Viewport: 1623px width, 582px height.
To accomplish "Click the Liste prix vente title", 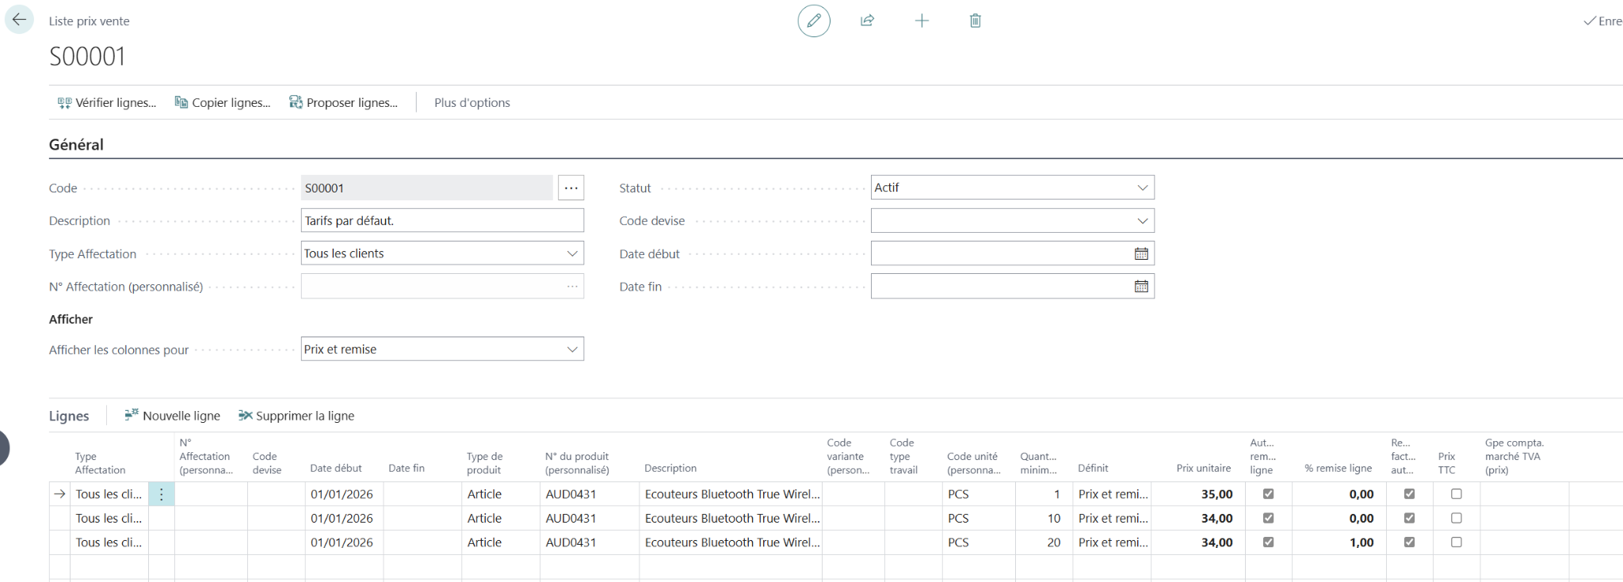I will pyautogui.click(x=90, y=21).
